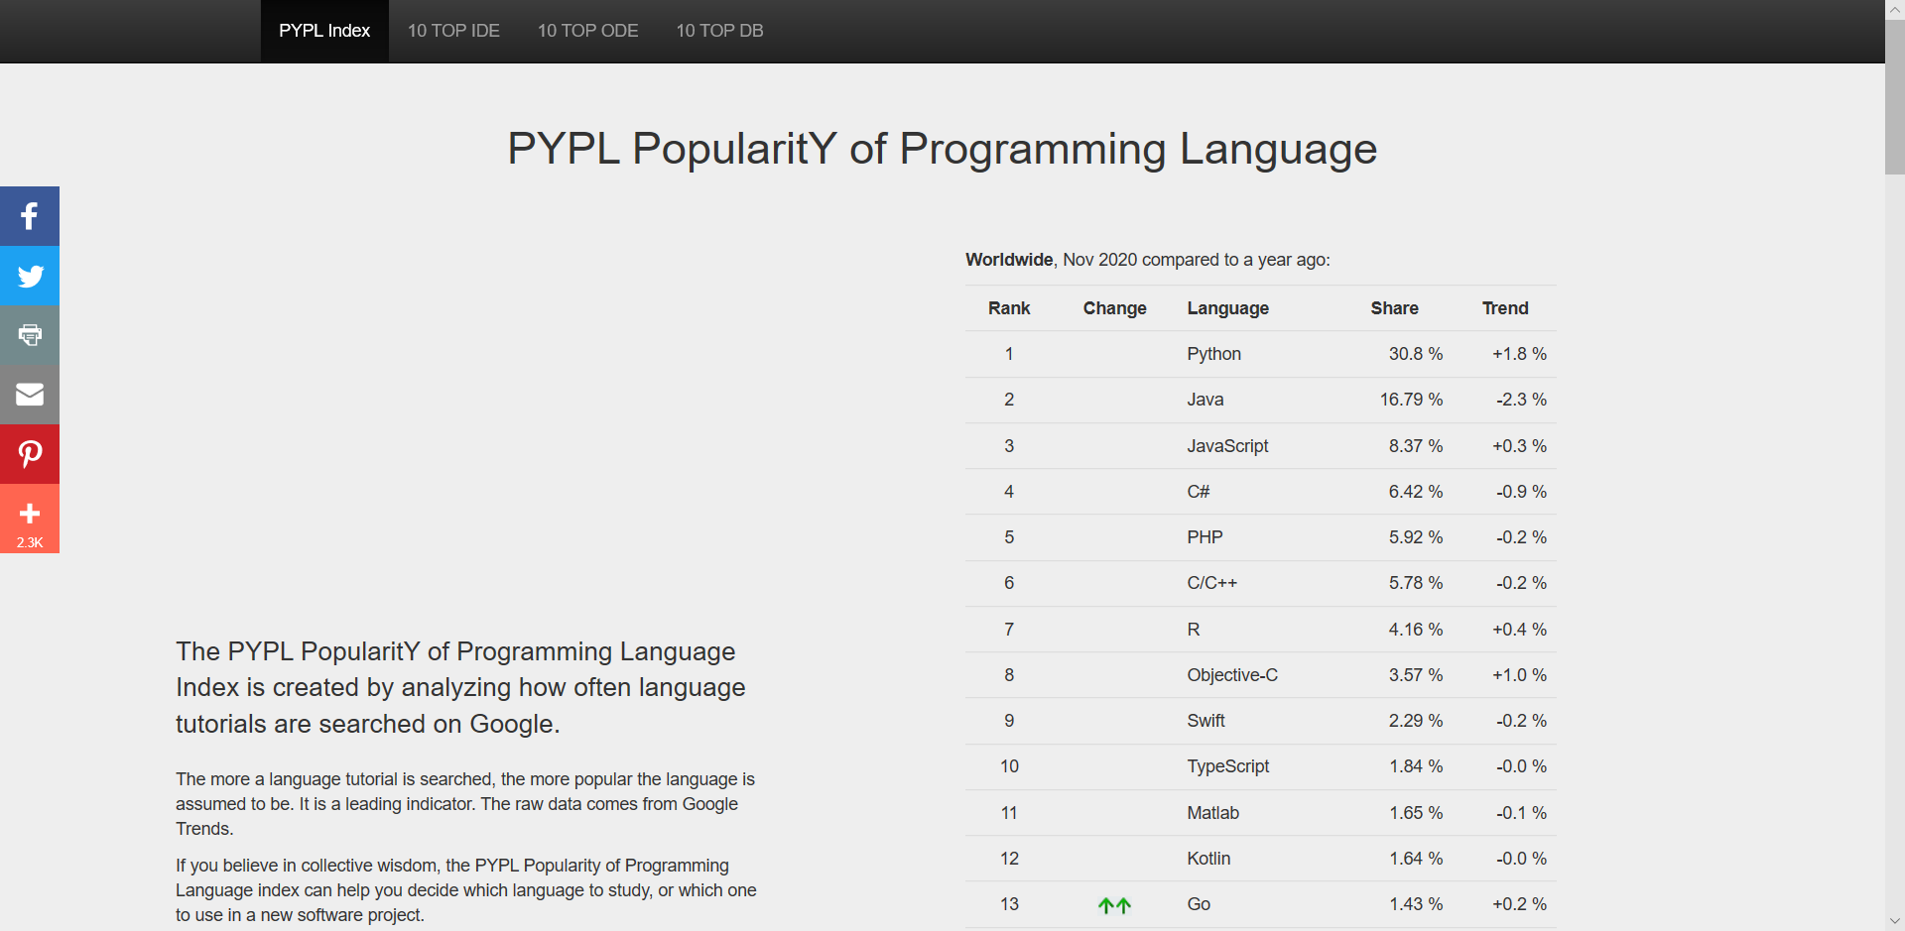Click the email share icon
This screenshot has height=931, width=1905.
pos(30,395)
